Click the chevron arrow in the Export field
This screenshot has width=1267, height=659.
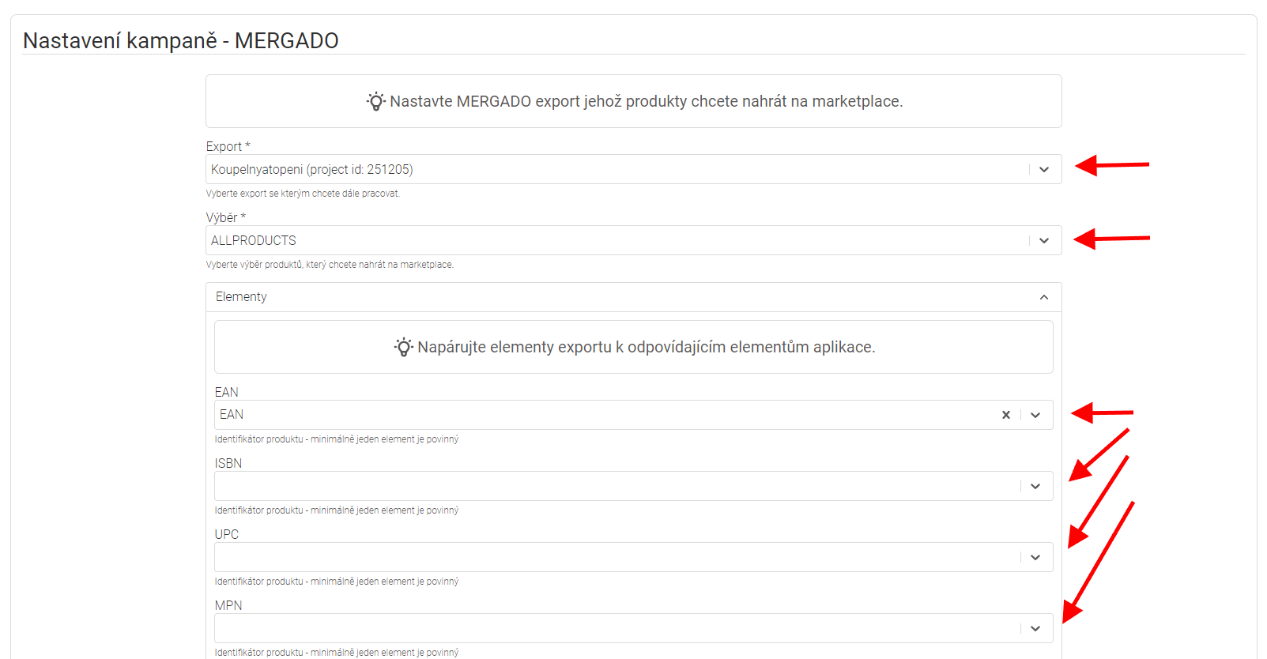(x=1044, y=170)
